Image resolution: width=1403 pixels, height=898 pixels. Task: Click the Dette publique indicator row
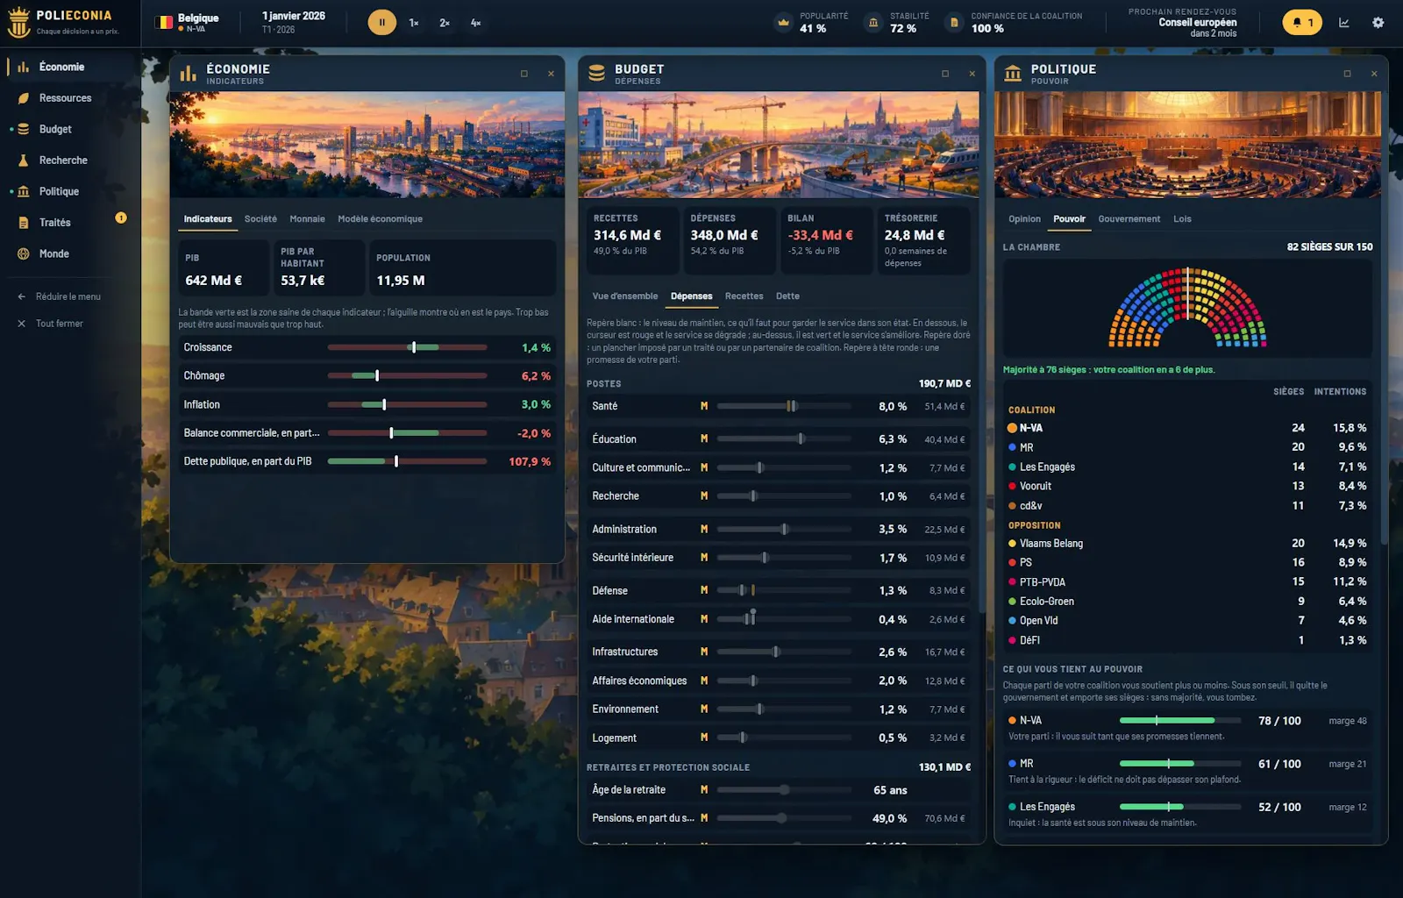click(x=367, y=461)
